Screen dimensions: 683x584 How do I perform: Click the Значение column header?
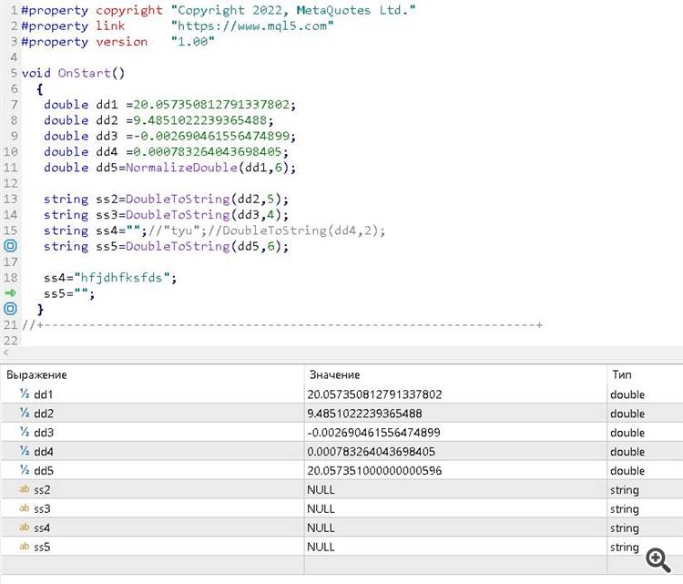pos(334,374)
